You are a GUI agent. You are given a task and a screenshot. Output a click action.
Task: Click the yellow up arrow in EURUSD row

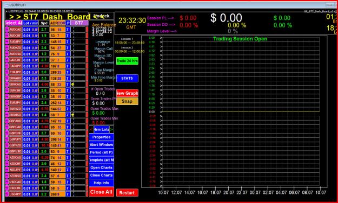coord(72,115)
